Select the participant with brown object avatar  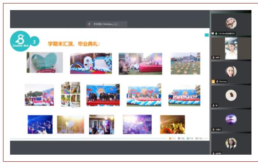click(x=231, y=96)
